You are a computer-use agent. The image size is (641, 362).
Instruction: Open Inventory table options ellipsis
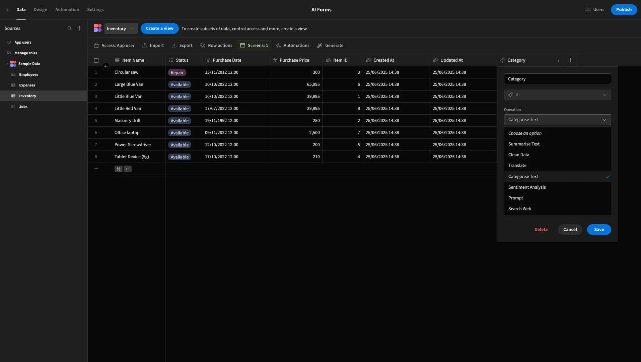click(x=132, y=28)
